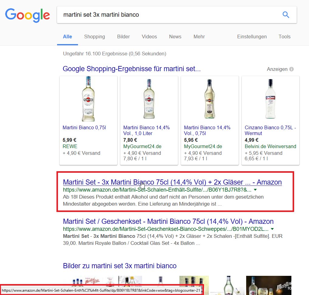Open the search Tools
309x295 pixels.
(x=284, y=37)
